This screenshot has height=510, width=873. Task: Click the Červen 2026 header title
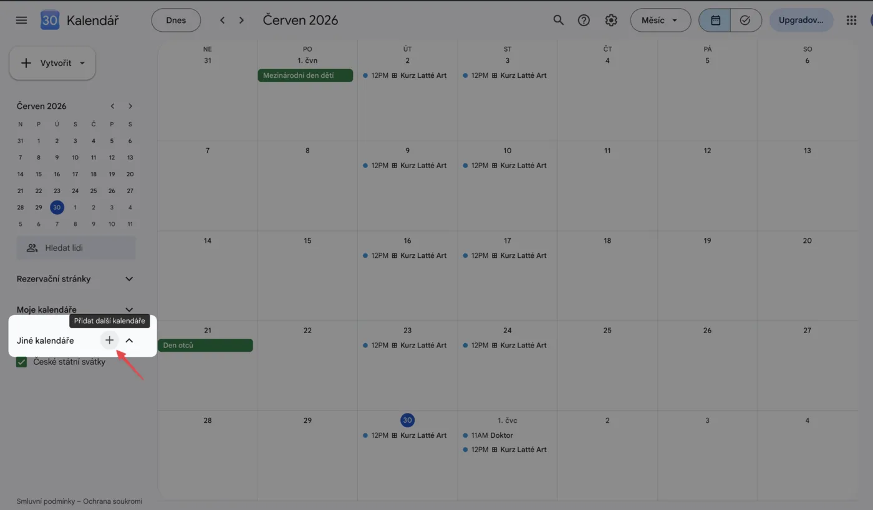tap(300, 20)
